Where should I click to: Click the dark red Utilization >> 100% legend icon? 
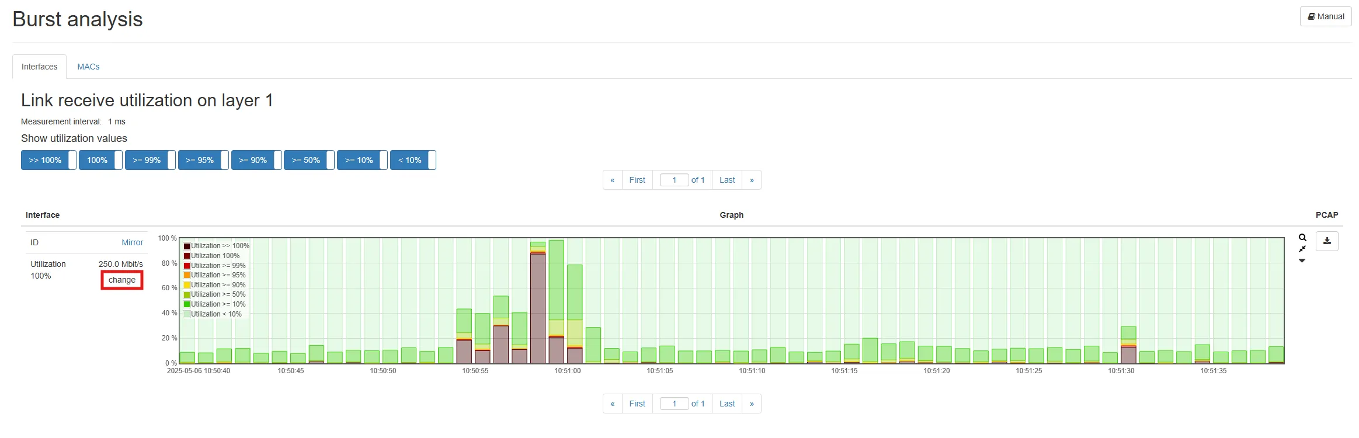click(x=187, y=246)
